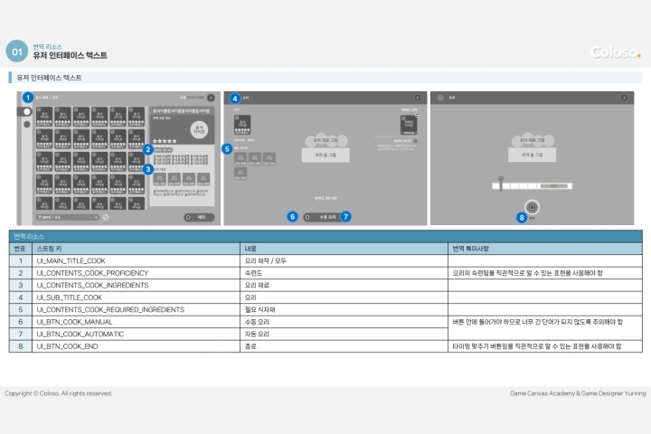Click the character card in second mockup
The height and width of the screenshot is (434, 651).
409,125
